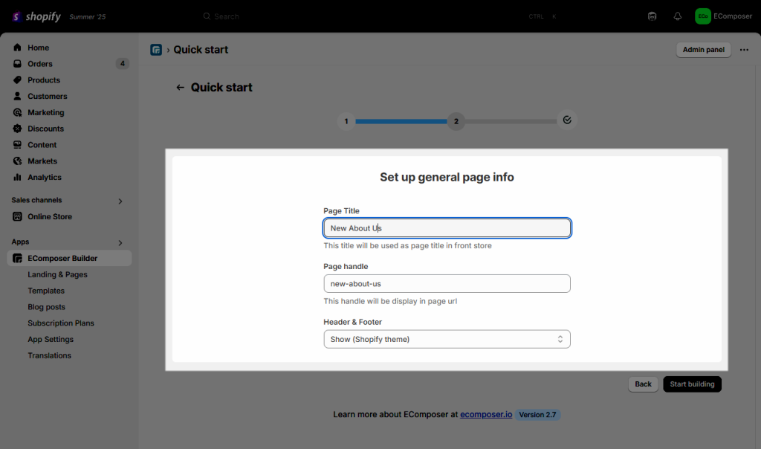Image resolution: width=761 pixels, height=449 pixels.
Task: Focus the Page handle input field
Action: coord(447,283)
